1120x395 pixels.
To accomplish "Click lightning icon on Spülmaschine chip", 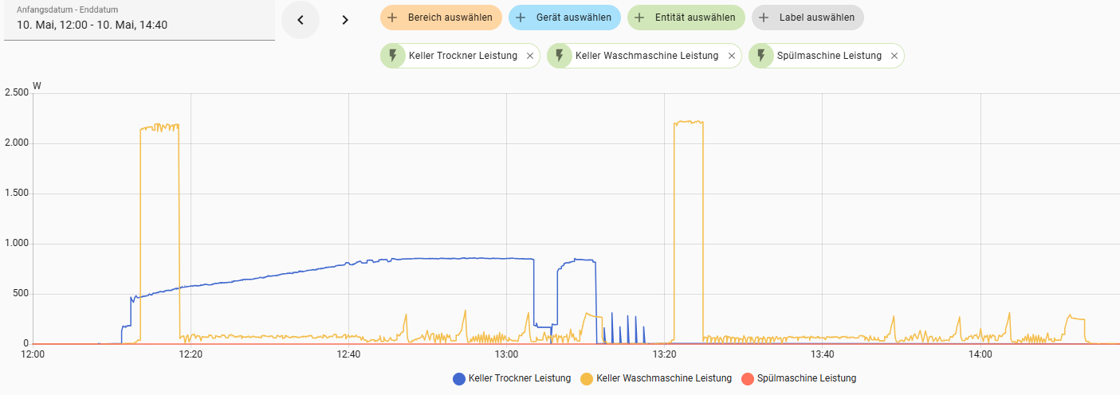I will pyautogui.click(x=761, y=56).
